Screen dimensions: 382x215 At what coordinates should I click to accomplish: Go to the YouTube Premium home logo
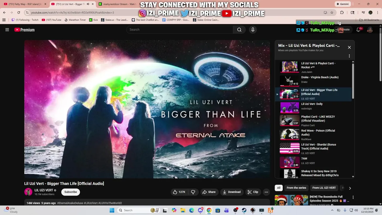click(24, 30)
